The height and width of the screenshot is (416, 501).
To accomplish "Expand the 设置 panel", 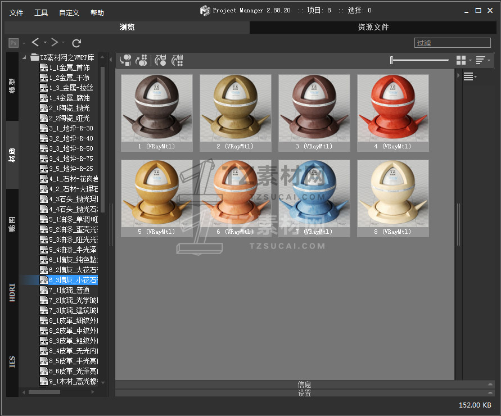I will 304,394.
